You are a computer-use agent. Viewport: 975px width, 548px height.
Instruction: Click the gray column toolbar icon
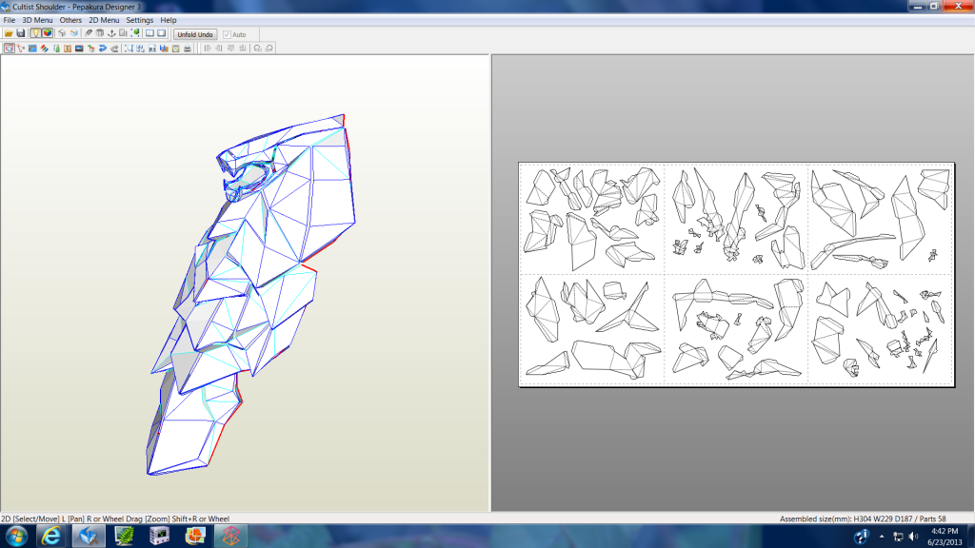99,33
